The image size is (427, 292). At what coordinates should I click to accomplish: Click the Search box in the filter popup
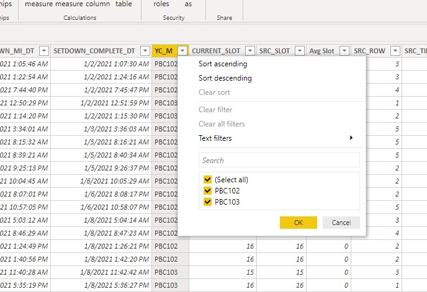click(279, 160)
